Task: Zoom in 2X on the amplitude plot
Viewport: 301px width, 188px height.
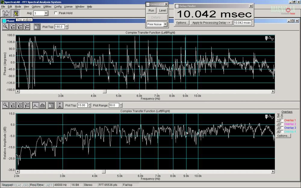Action: tap(13, 105)
